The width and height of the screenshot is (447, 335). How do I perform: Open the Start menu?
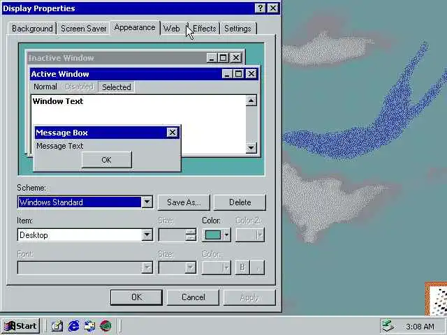(x=20, y=326)
